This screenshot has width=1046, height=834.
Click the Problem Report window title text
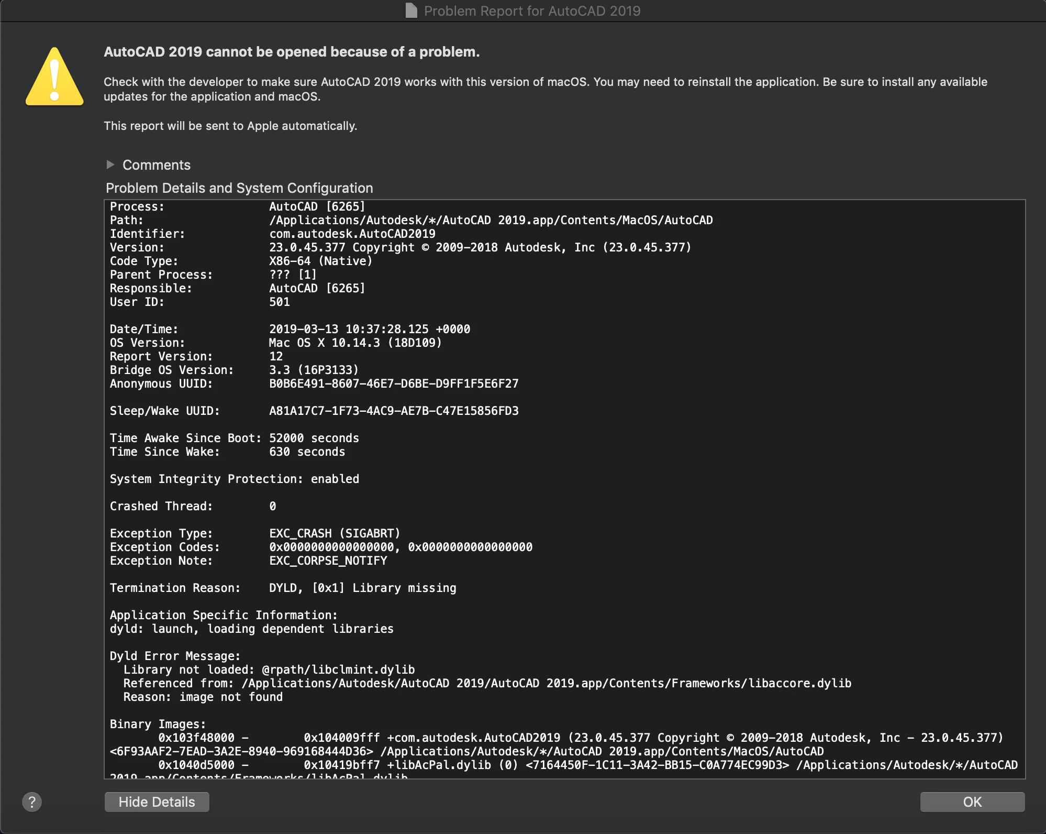click(x=532, y=11)
